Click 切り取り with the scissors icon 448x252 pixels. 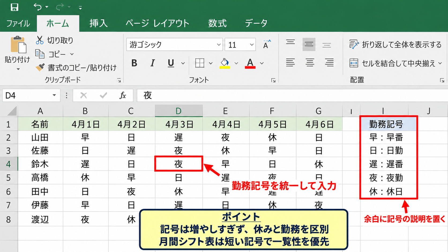54,40
